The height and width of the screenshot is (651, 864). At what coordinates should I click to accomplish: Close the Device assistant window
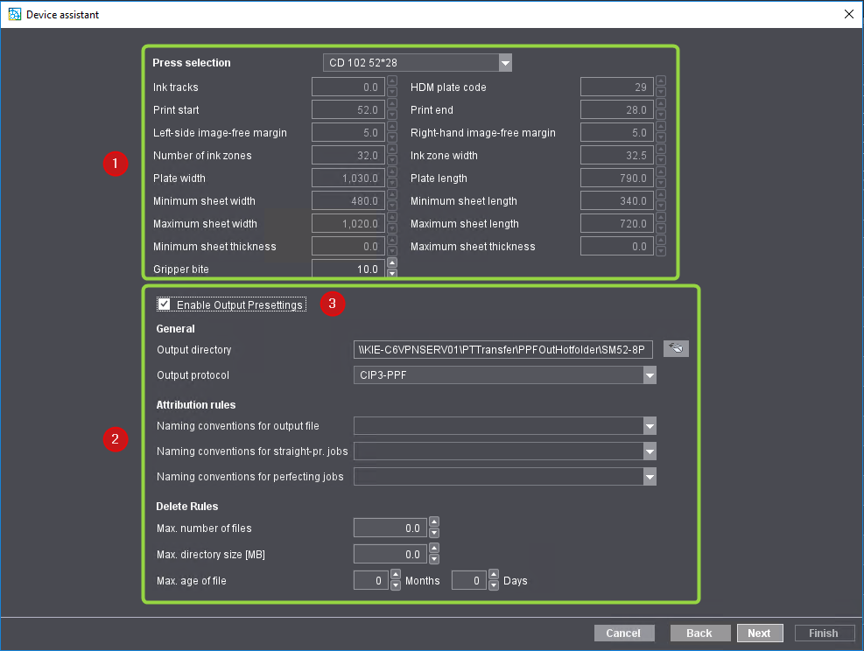click(x=848, y=14)
